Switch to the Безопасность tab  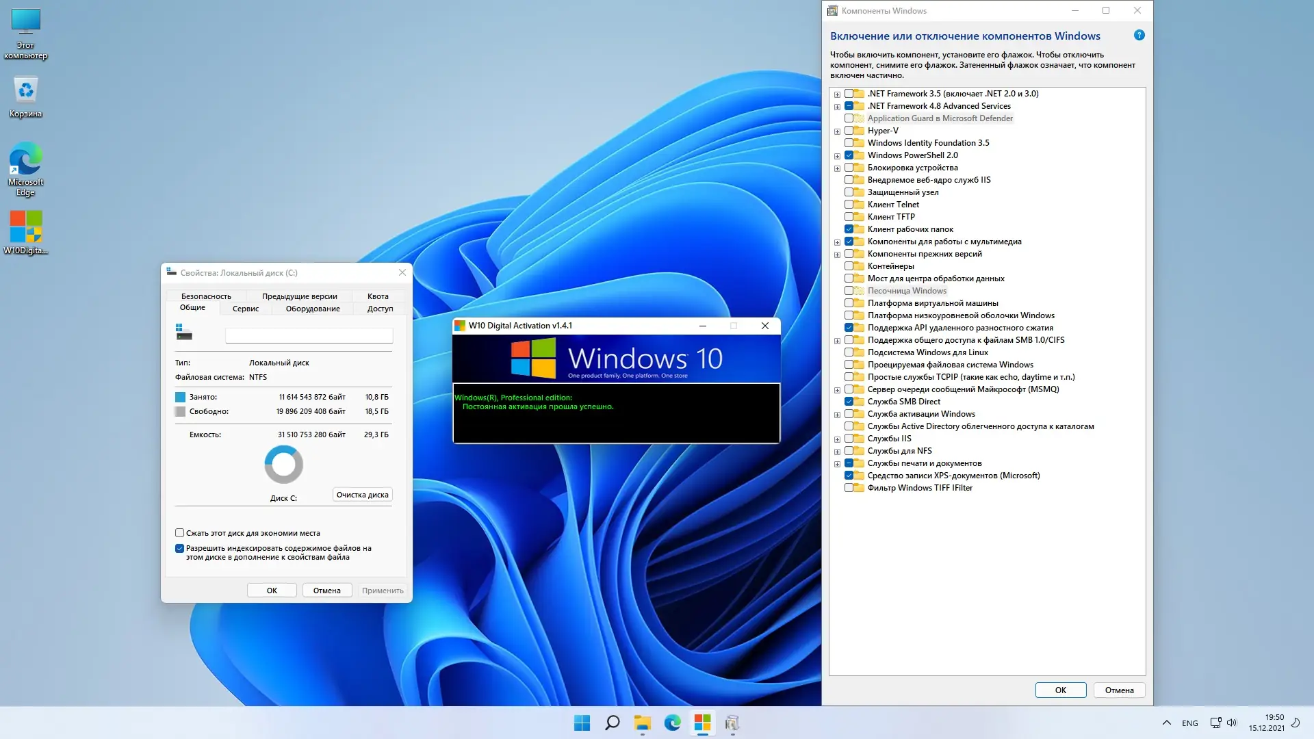point(206,296)
